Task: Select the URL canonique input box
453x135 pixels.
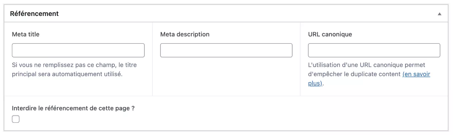Action: click(x=374, y=50)
